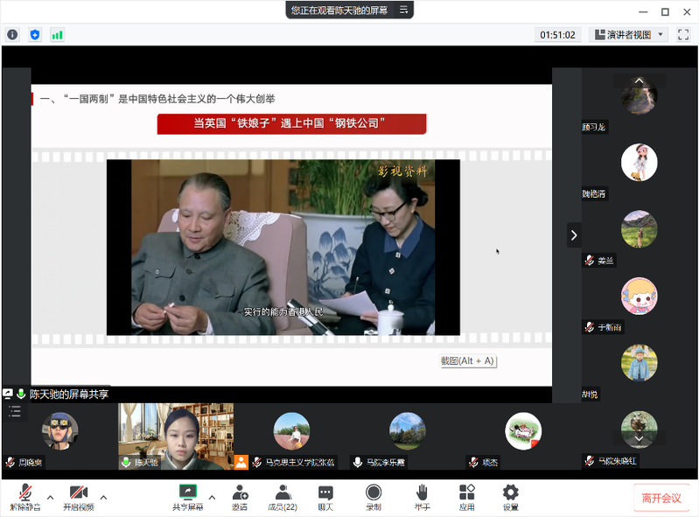Image resolution: width=699 pixels, height=517 pixels.
Task: Click the slide title 当英国“铁娘子”遇上中国“钢铁公司”
Action: click(291, 123)
